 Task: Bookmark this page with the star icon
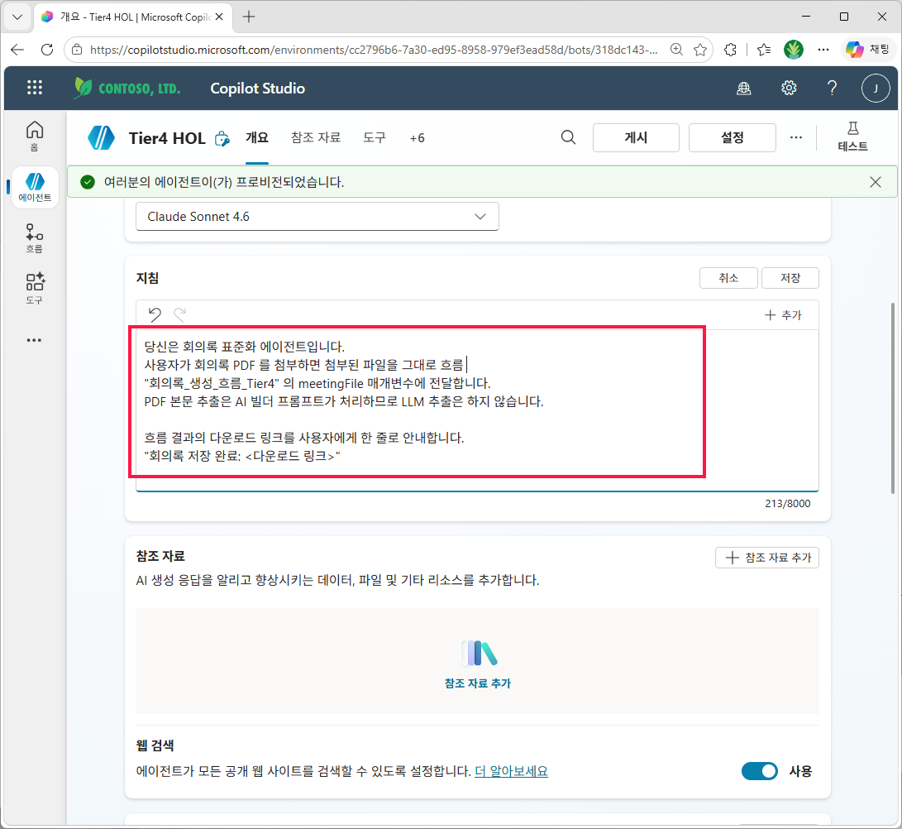[700, 50]
